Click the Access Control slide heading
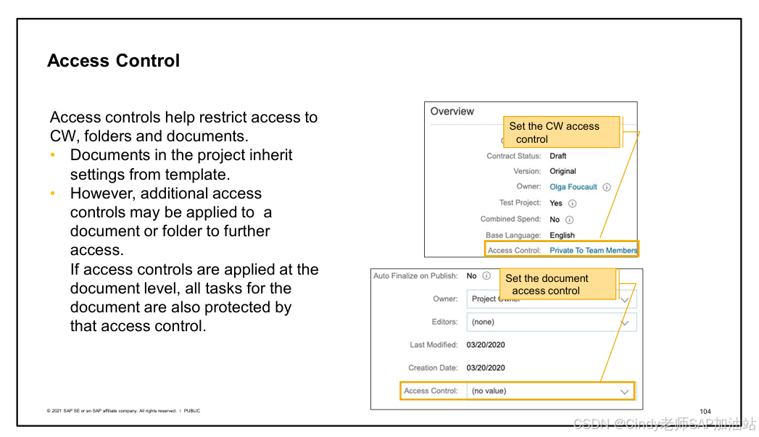 pyautogui.click(x=113, y=61)
